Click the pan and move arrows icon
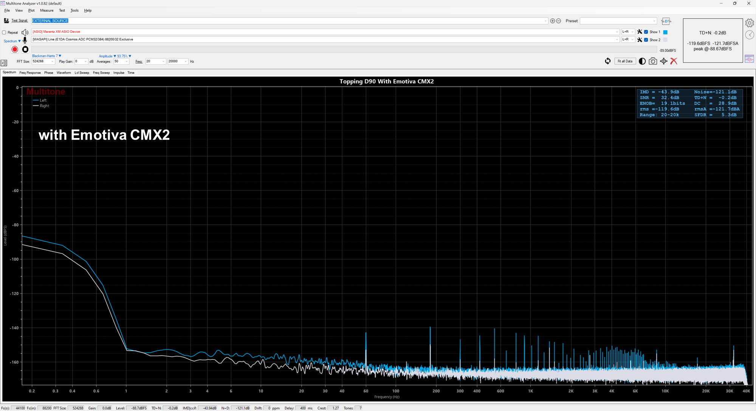The width and height of the screenshot is (756, 411). (664, 61)
